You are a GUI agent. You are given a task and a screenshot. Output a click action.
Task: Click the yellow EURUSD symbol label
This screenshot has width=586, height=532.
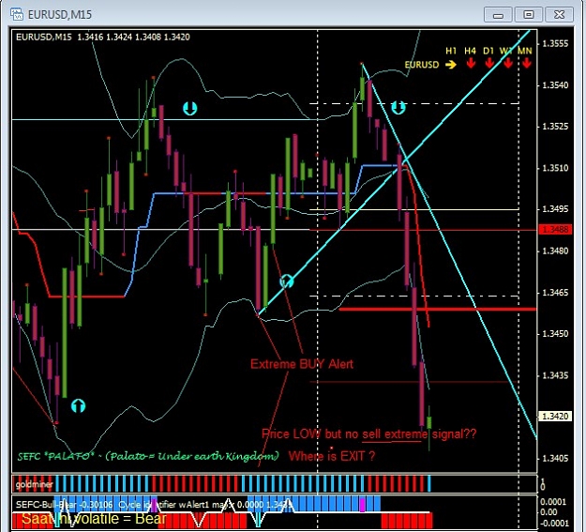click(x=422, y=65)
